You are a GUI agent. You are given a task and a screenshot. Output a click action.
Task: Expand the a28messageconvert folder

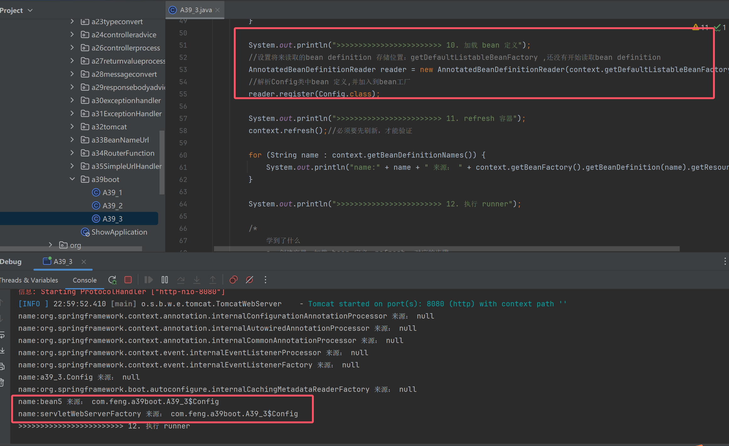(x=72, y=74)
